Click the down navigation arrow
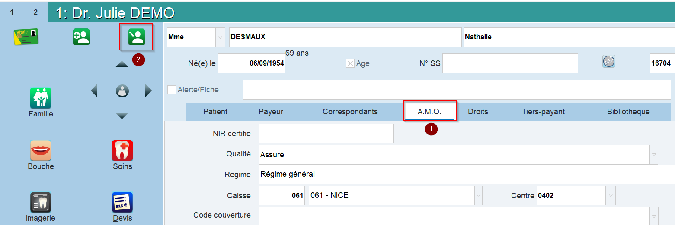Image resolution: width=675 pixels, height=225 pixels. click(x=122, y=116)
